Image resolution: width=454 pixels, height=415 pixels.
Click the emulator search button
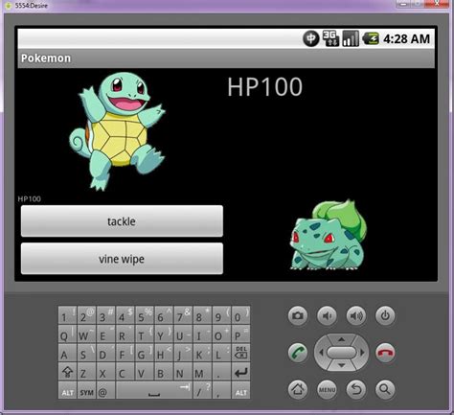[385, 389]
